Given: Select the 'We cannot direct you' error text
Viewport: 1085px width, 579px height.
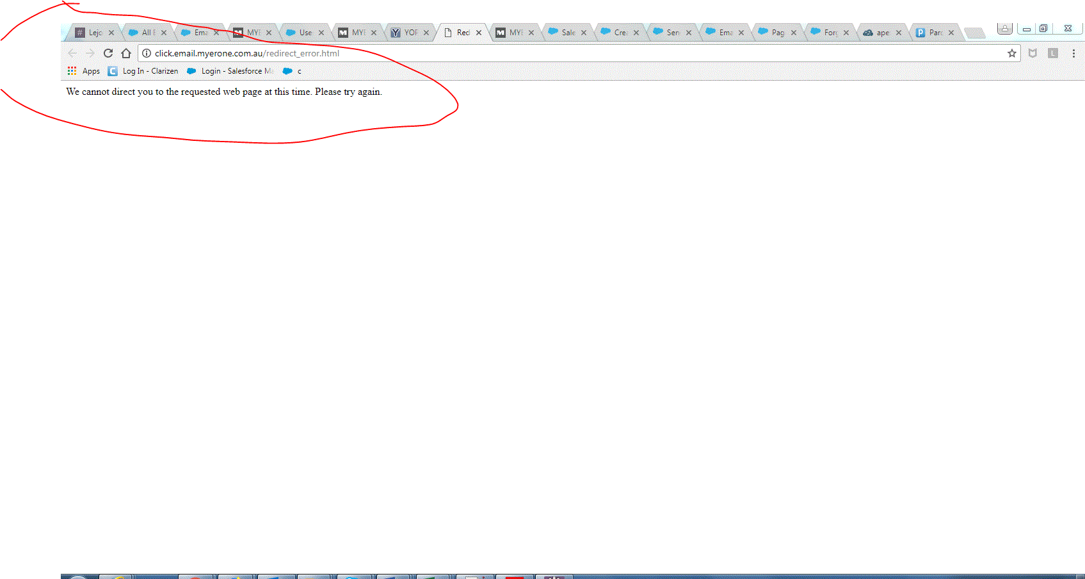Looking at the screenshot, I should [224, 92].
